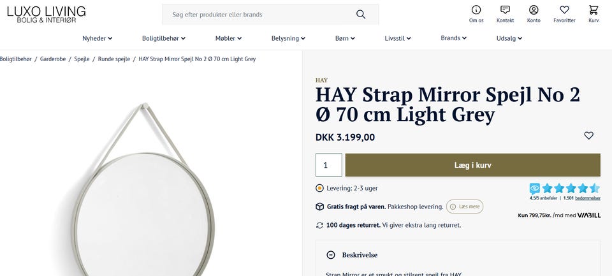Go to Runde spejle breadcrumb link
Viewport: 612px width, 276px height.
[x=114, y=59]
